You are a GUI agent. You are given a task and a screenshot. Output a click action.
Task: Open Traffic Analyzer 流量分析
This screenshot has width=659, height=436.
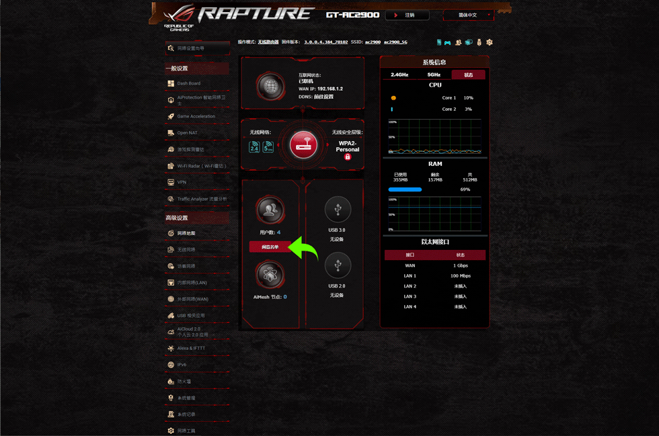(197, 199)
